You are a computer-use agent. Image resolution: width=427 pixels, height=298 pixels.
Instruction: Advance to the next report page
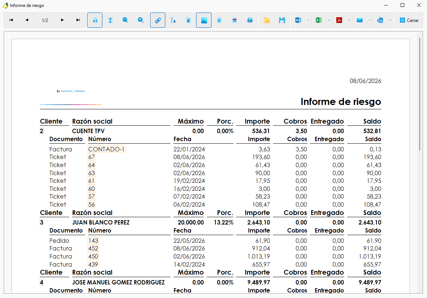62,20
